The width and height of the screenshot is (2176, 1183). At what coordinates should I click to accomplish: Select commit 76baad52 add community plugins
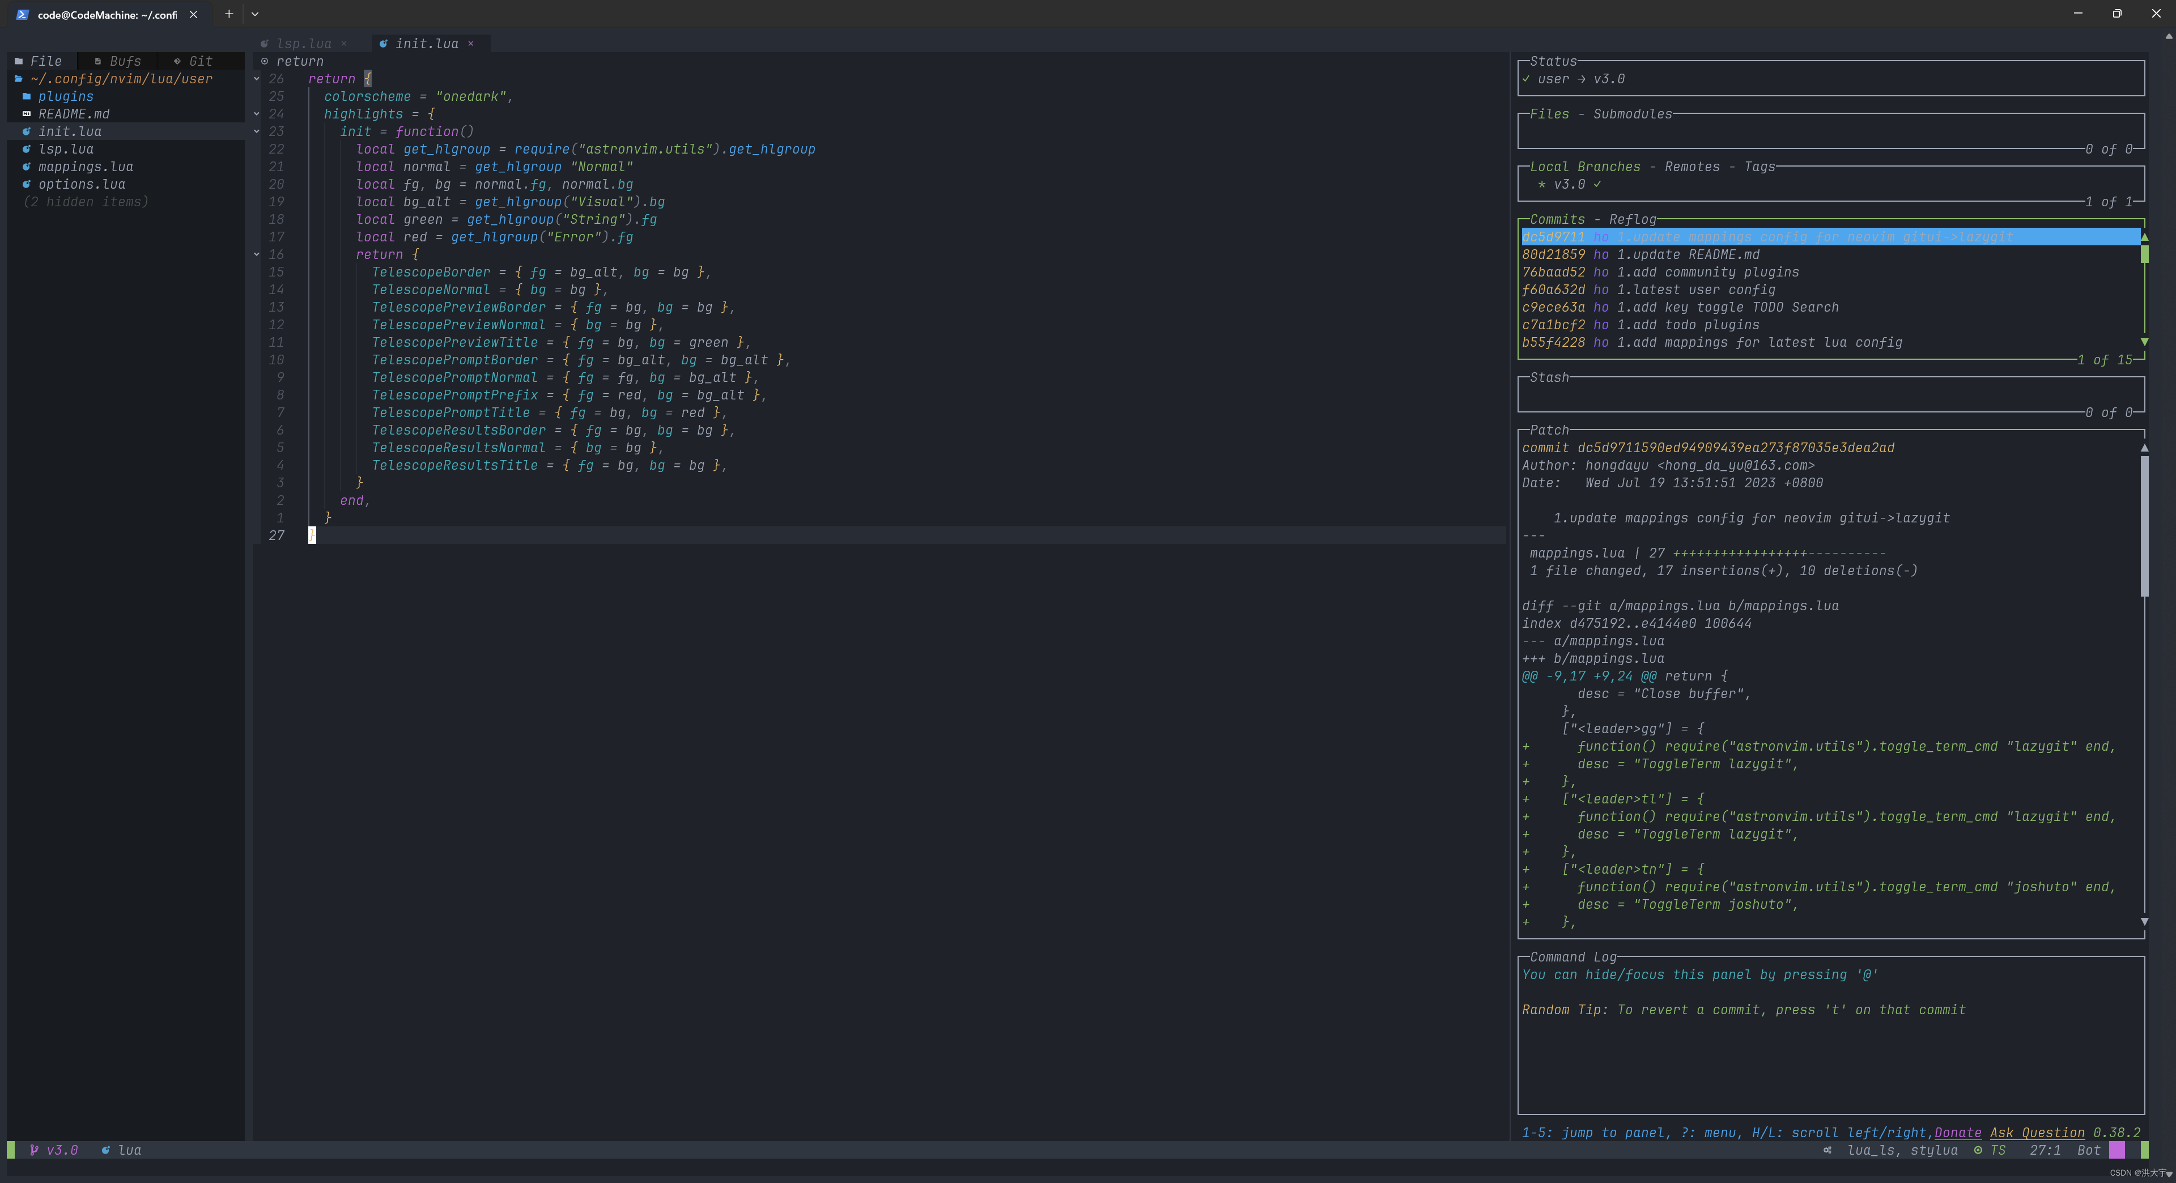click(x=1830, y=272)
